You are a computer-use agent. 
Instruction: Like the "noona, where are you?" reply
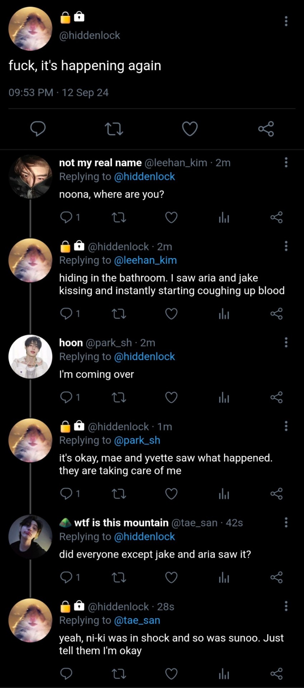click(171, 218)
